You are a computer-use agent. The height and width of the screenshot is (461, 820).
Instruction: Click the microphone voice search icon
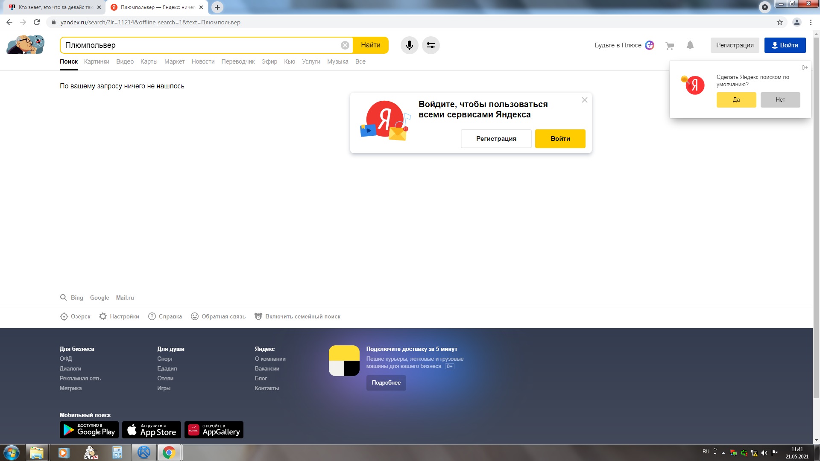coord(409,45)
